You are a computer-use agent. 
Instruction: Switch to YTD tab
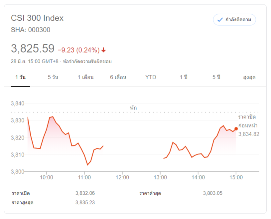(x=151, y=77)
